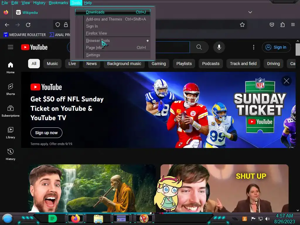Select the Gaming filter chip
Image resolution: width=300 pixels, height=225 pixels.
159,64
